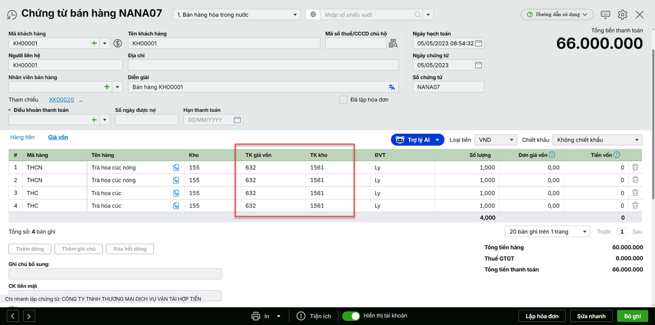The width and height of the screenshot is (655, 325).
Task: Go to the next voucher arrow
Action: (x=28, y=316)
